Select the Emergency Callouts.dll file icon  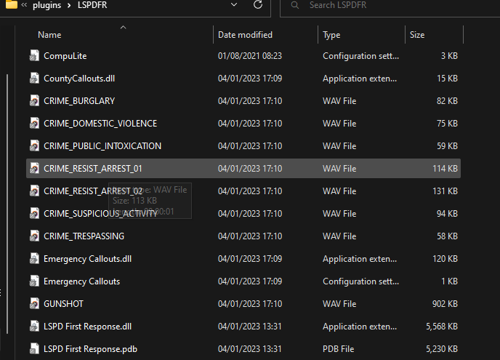coord(34,259)
